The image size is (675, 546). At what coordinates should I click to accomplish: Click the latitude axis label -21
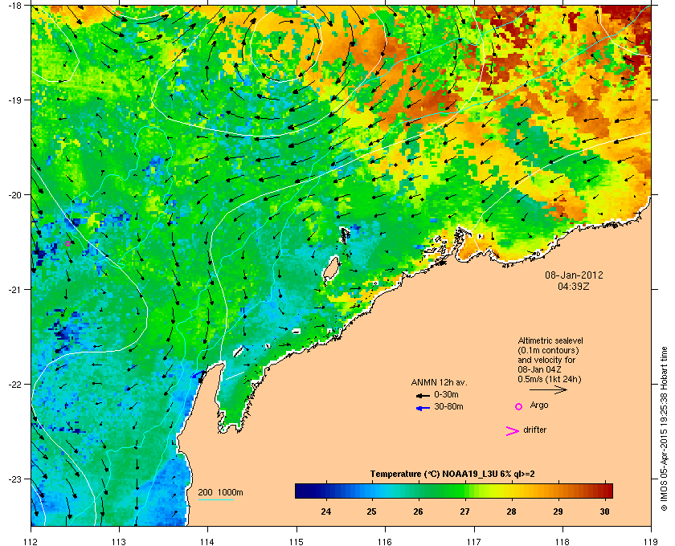tap(14, 289)
